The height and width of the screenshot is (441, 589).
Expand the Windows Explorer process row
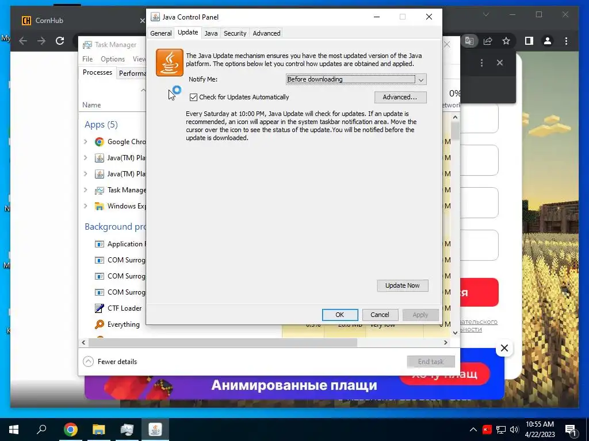pos(85,206)
